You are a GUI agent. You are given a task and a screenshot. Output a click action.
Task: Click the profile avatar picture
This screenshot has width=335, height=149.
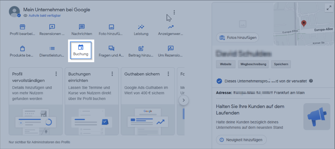[x=14, y=12]
